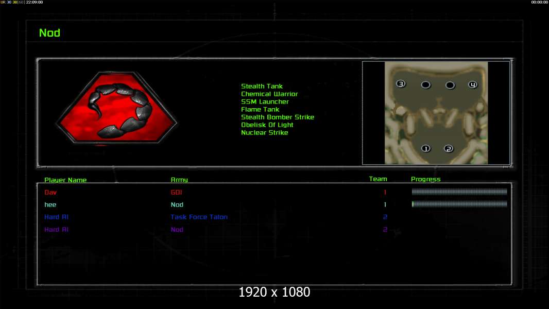Click Dav's team number 1
549x309 pixels.
coord(385,192)
